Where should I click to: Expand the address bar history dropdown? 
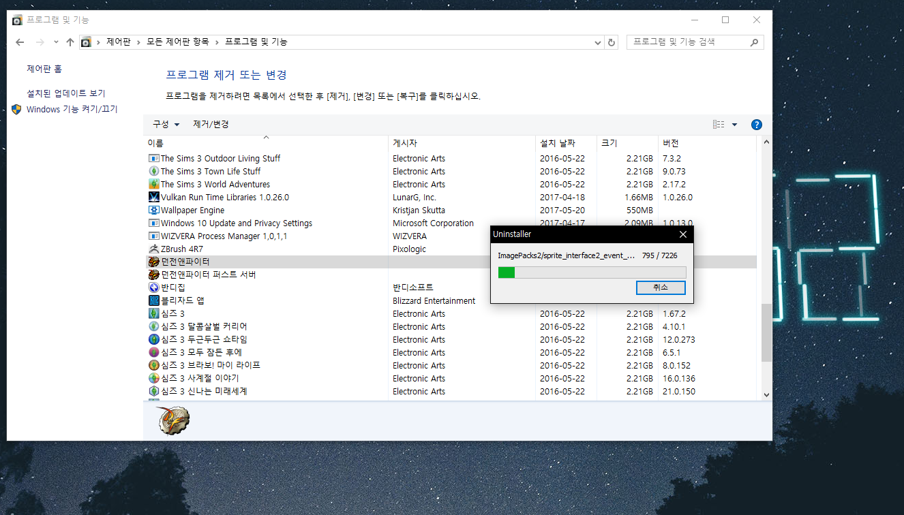tap(598, 42)
